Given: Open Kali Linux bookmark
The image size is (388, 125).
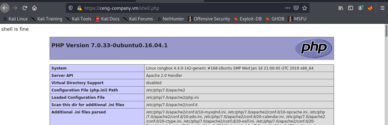Looking at the screenshot, I should [16, 19].
